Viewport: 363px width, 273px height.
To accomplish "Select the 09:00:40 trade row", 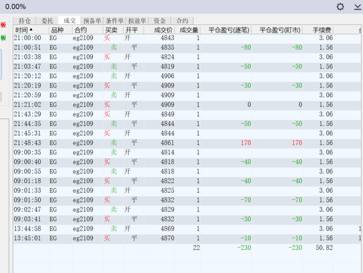I will (x=187, y=162).
